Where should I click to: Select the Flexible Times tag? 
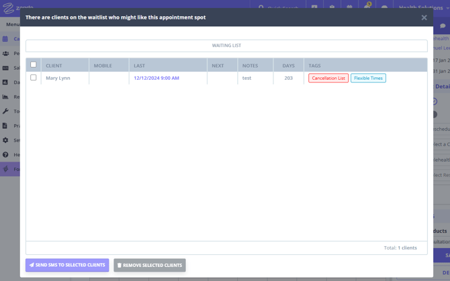coord(368,78)
